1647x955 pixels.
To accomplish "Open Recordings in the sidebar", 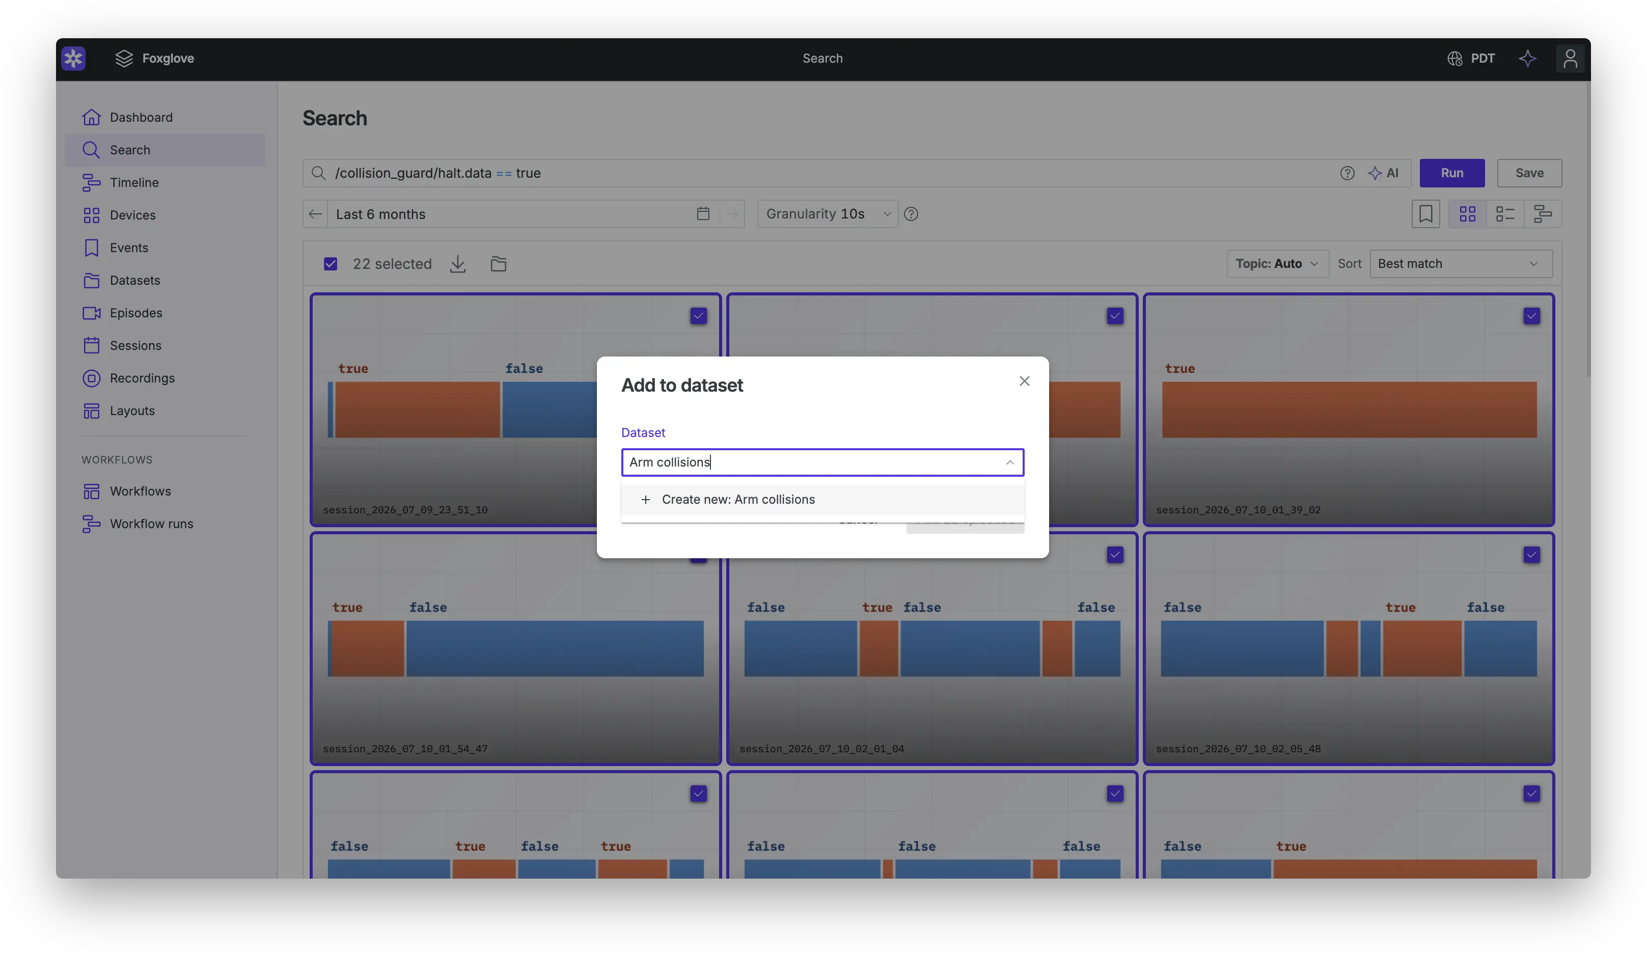I will (x=166, y=379).
